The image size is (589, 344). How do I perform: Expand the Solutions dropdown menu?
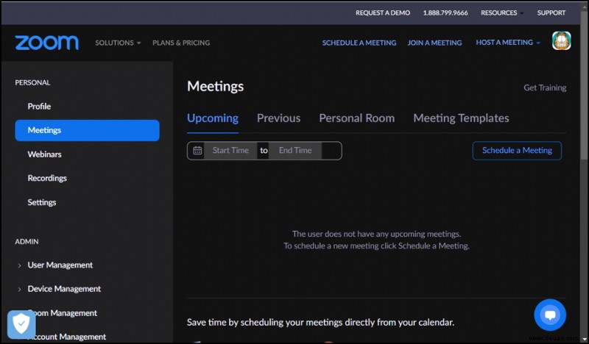point(118,43)
